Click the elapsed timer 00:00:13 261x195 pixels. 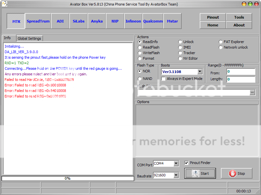pyautogui.click(x=243, y=191)
